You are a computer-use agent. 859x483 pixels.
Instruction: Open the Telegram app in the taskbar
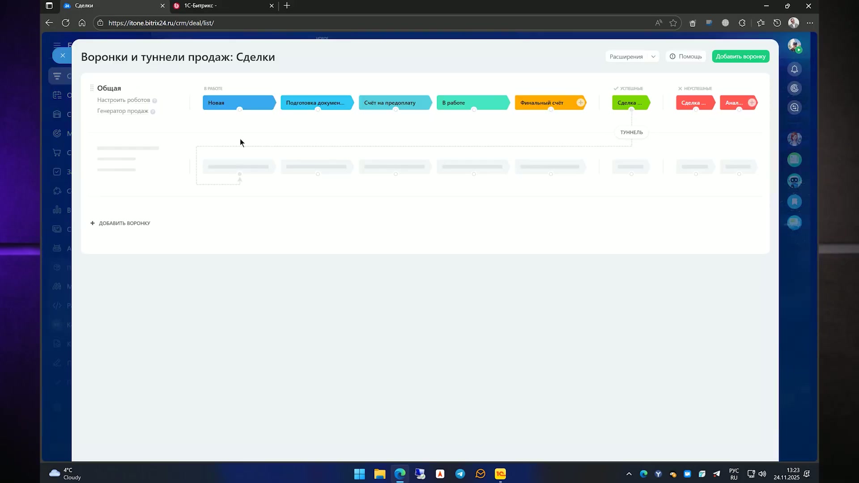tap(460, 474)
